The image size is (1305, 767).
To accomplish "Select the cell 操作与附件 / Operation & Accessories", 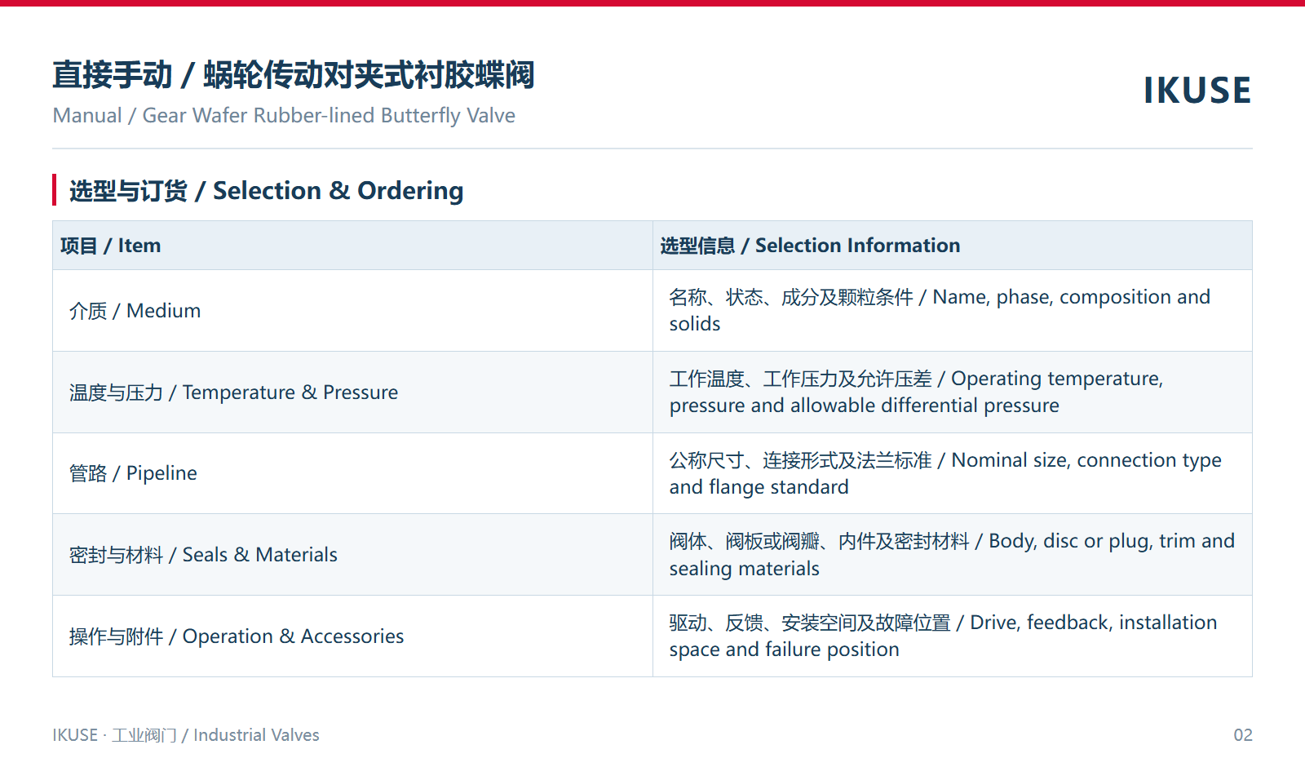I will [352, 636].
